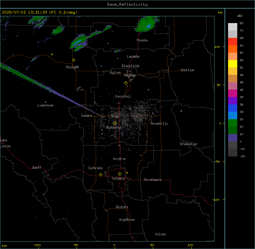Click the 80 value on dBZ scale
Image resolution: width=255 pixels, height=249 pixels.
(241, 23)
